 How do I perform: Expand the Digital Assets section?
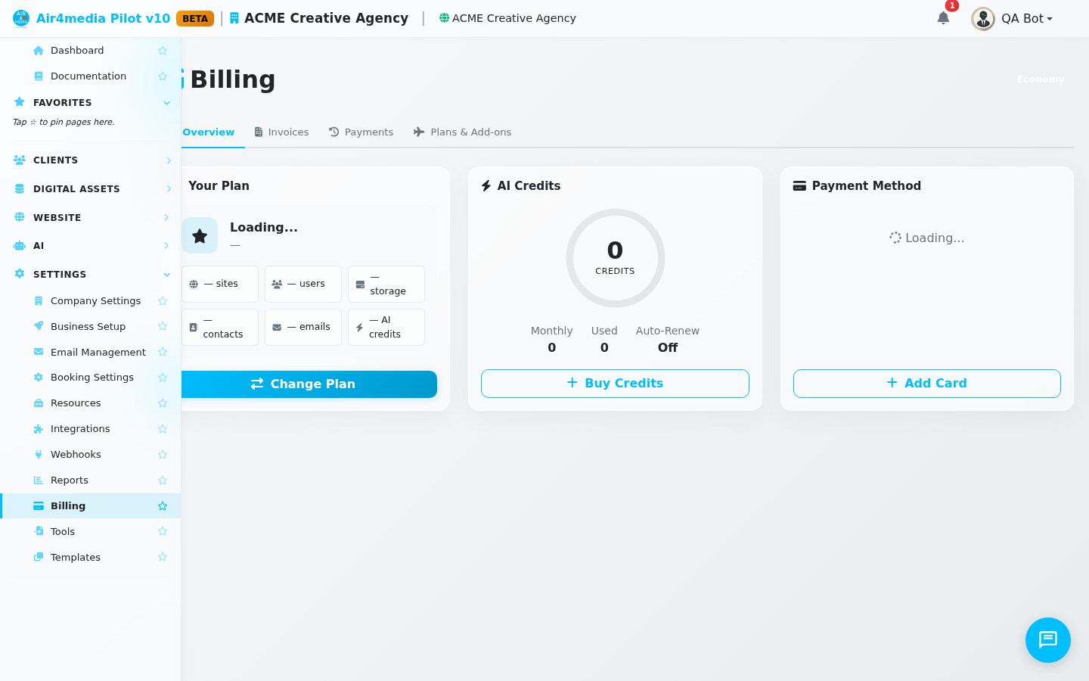click(x=91, y=189)
